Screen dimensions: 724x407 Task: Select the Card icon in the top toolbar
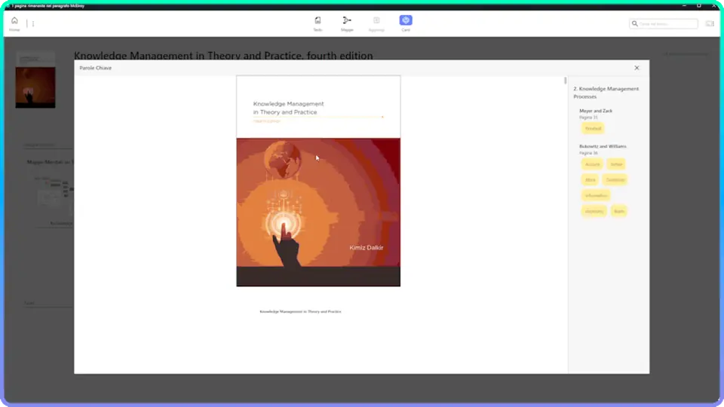pyautogui.click(x=406, y=20)
